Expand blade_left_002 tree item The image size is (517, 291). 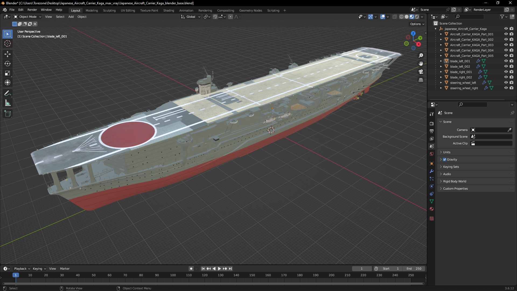(441, 67)
